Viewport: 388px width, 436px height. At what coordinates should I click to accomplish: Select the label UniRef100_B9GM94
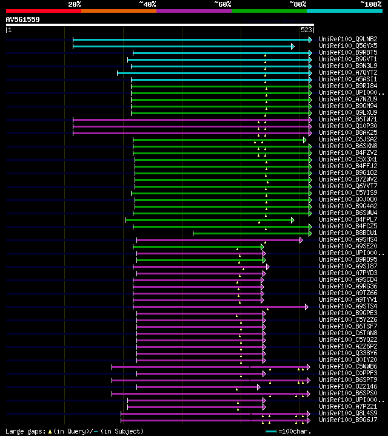click(348, 106)
